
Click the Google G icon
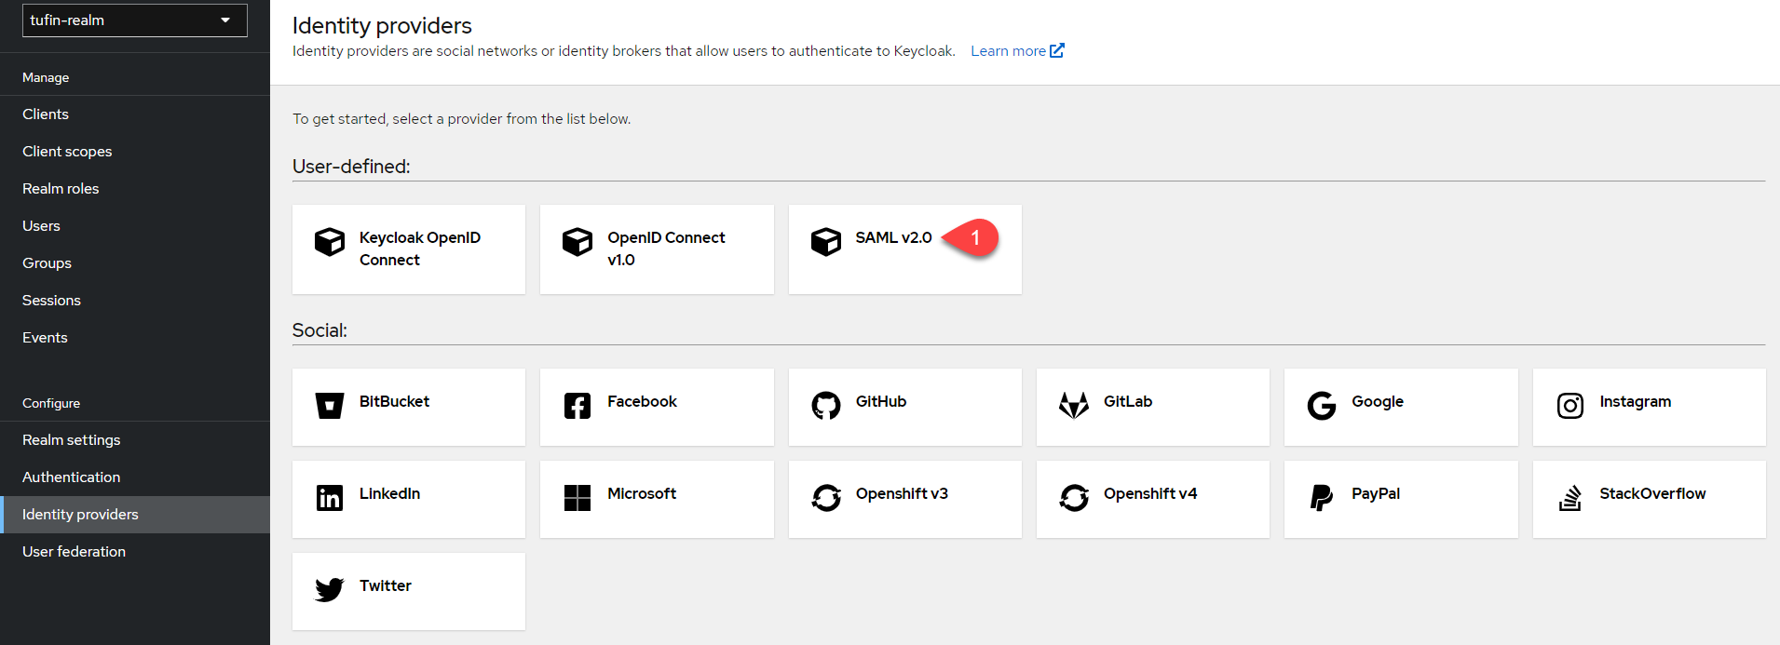click(x=1321, y=406)
